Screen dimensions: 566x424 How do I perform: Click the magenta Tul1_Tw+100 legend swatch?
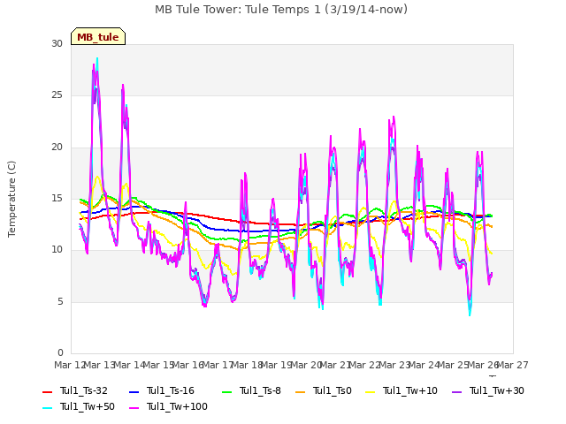click(134, 407)
